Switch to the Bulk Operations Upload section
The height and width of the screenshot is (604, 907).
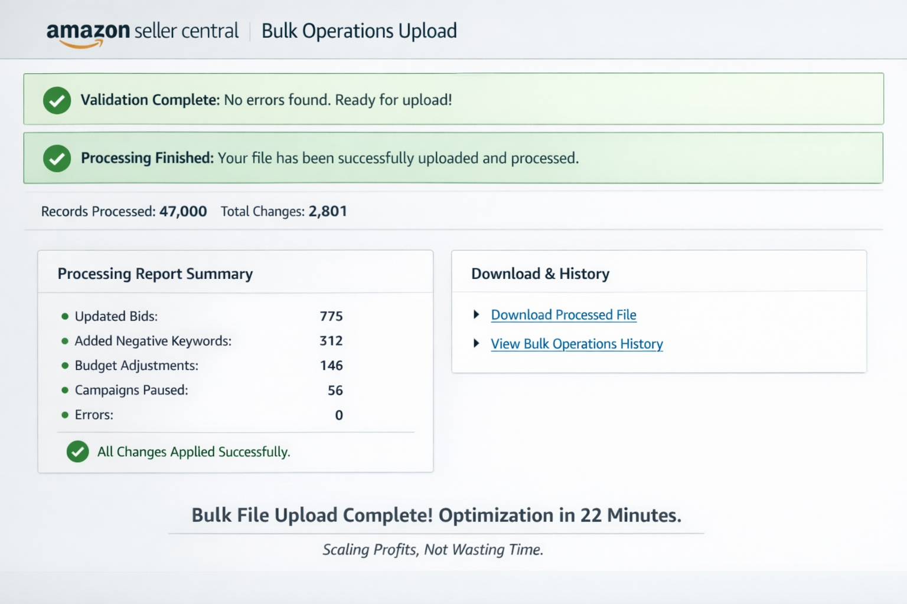tap(360, 30)
